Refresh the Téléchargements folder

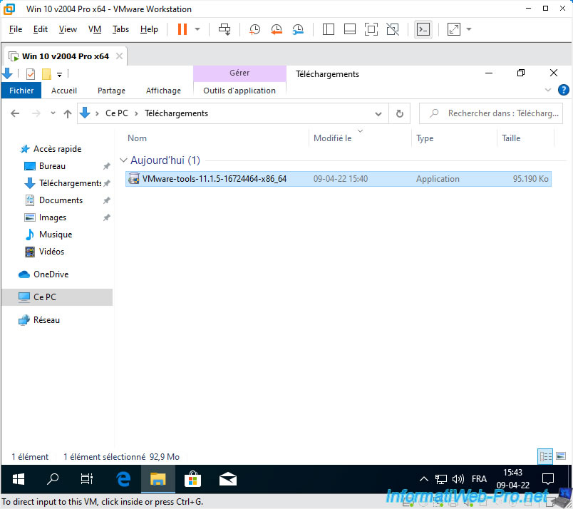coord(400,114)
